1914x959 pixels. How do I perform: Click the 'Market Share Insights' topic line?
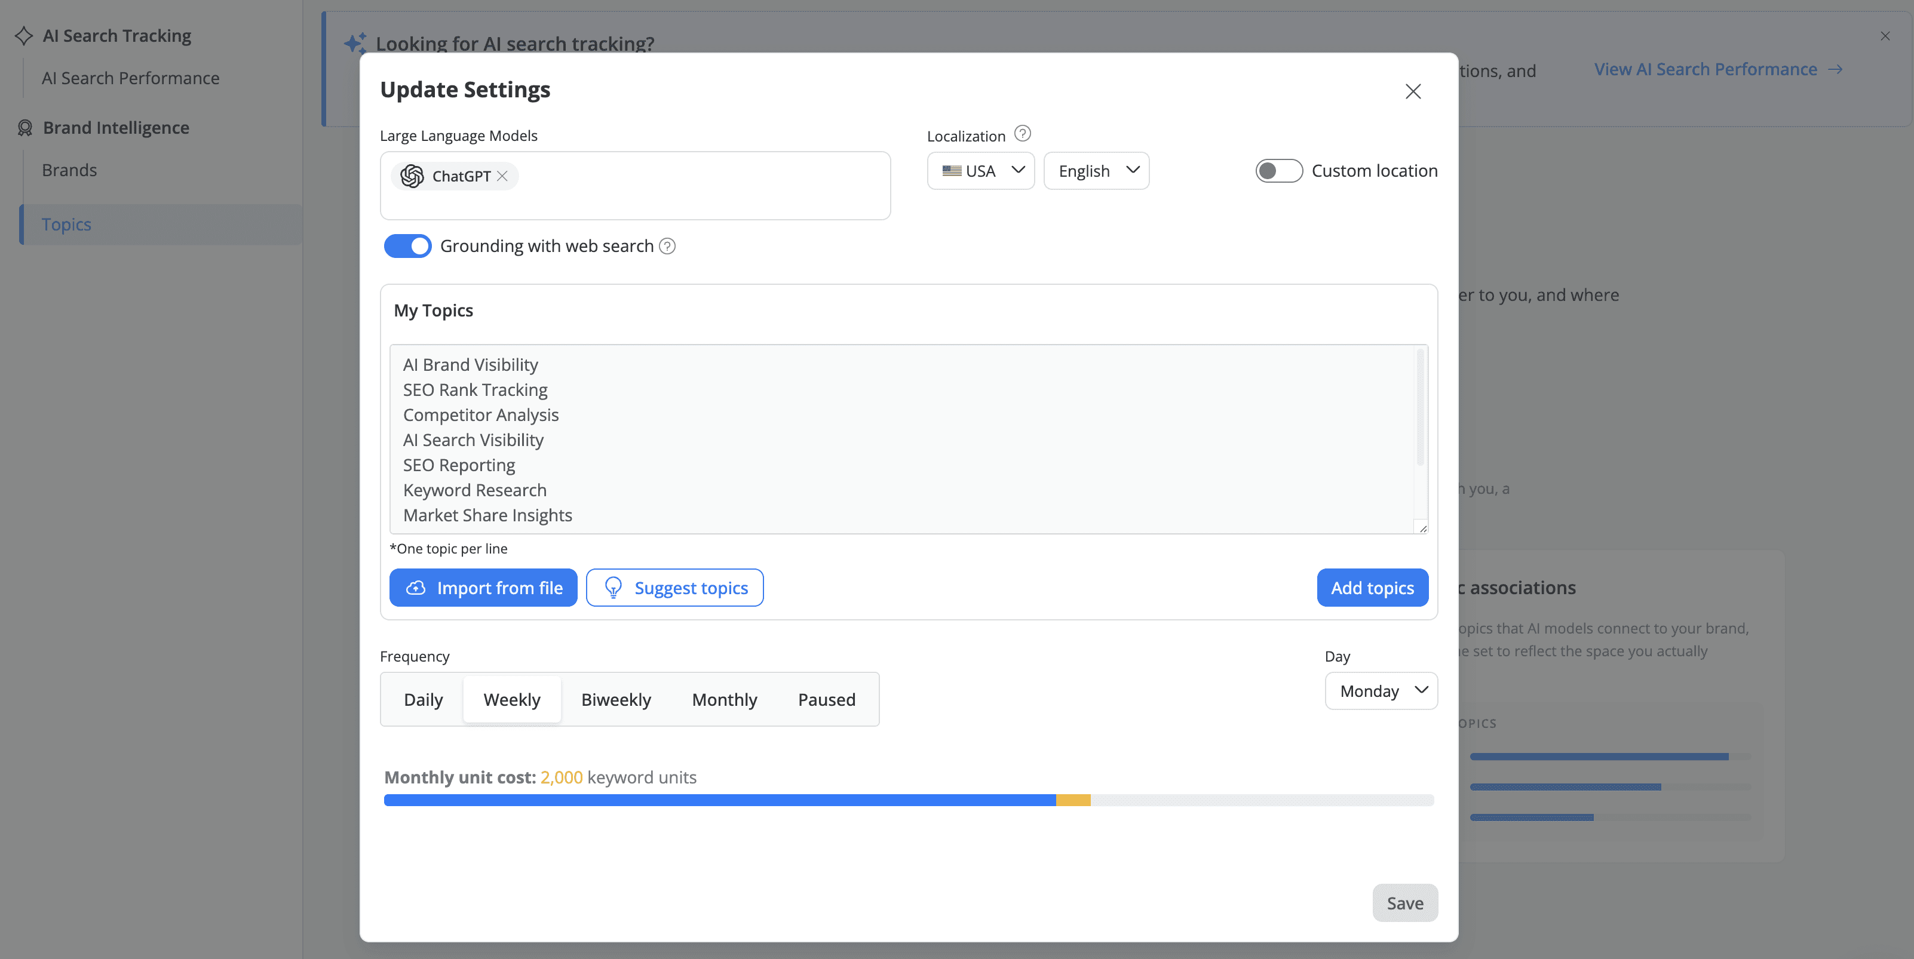(487, 515)
